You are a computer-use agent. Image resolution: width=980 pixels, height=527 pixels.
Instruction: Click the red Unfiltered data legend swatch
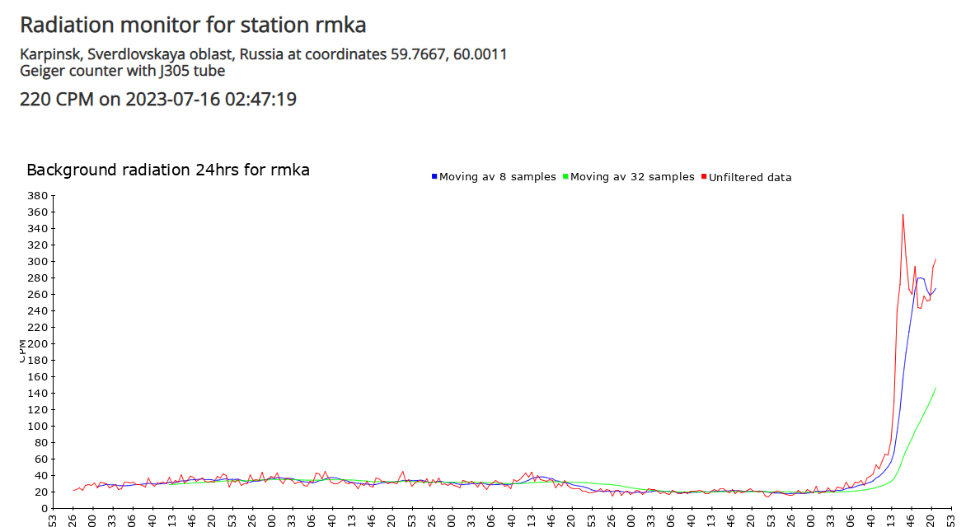[x=704, y=177]
